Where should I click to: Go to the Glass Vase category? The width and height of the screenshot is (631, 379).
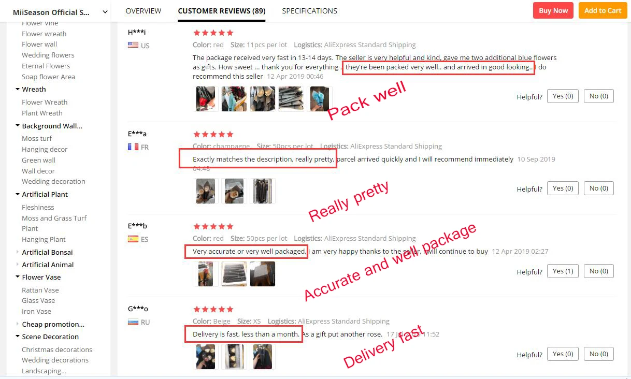coord(38,300)
